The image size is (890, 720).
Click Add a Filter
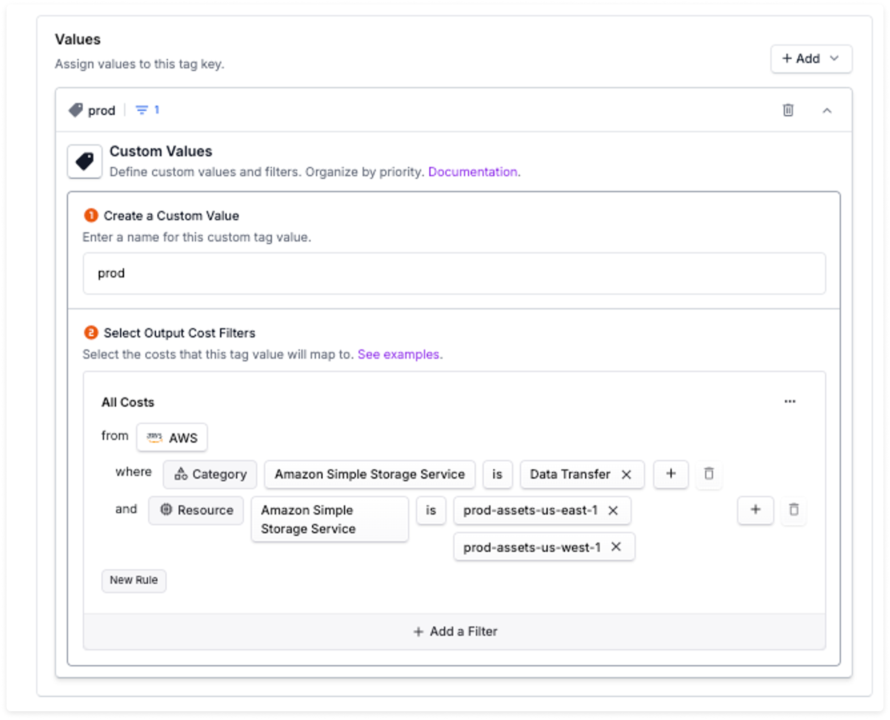[454, 631]
